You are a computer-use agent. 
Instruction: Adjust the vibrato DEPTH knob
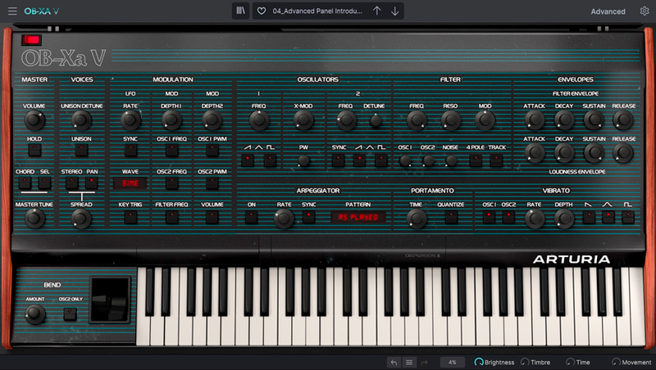(x=564, y=218)
